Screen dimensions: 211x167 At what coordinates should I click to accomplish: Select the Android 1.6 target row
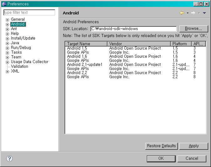tap(136, 57)
